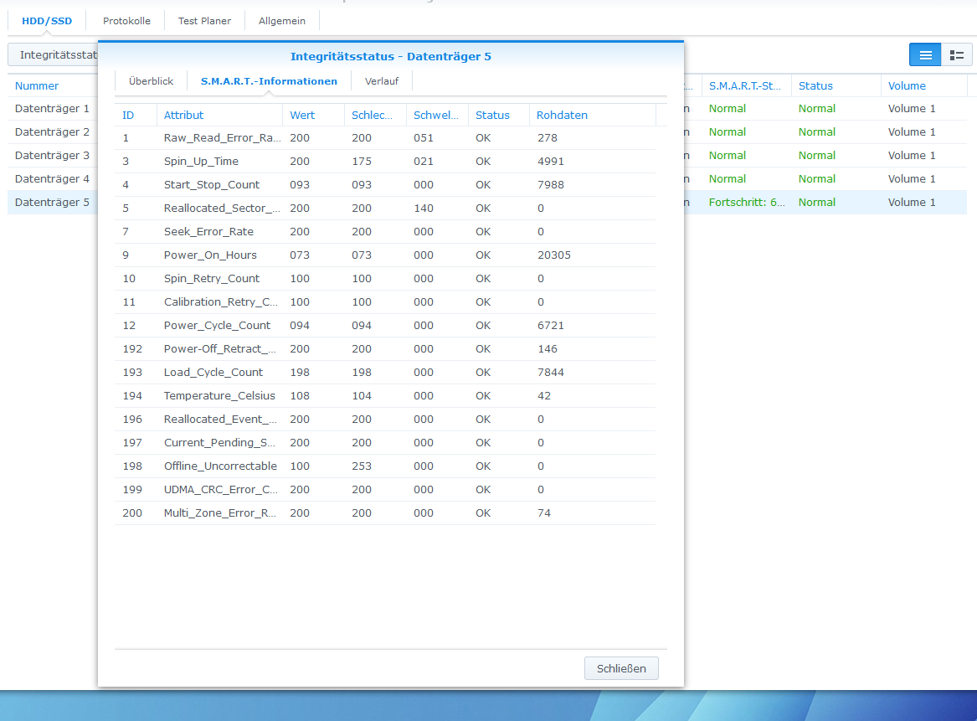Select Datenträger 1 row
Image resolution: width=977 pixels, height=721 pixels.
(x=53, y=108)
